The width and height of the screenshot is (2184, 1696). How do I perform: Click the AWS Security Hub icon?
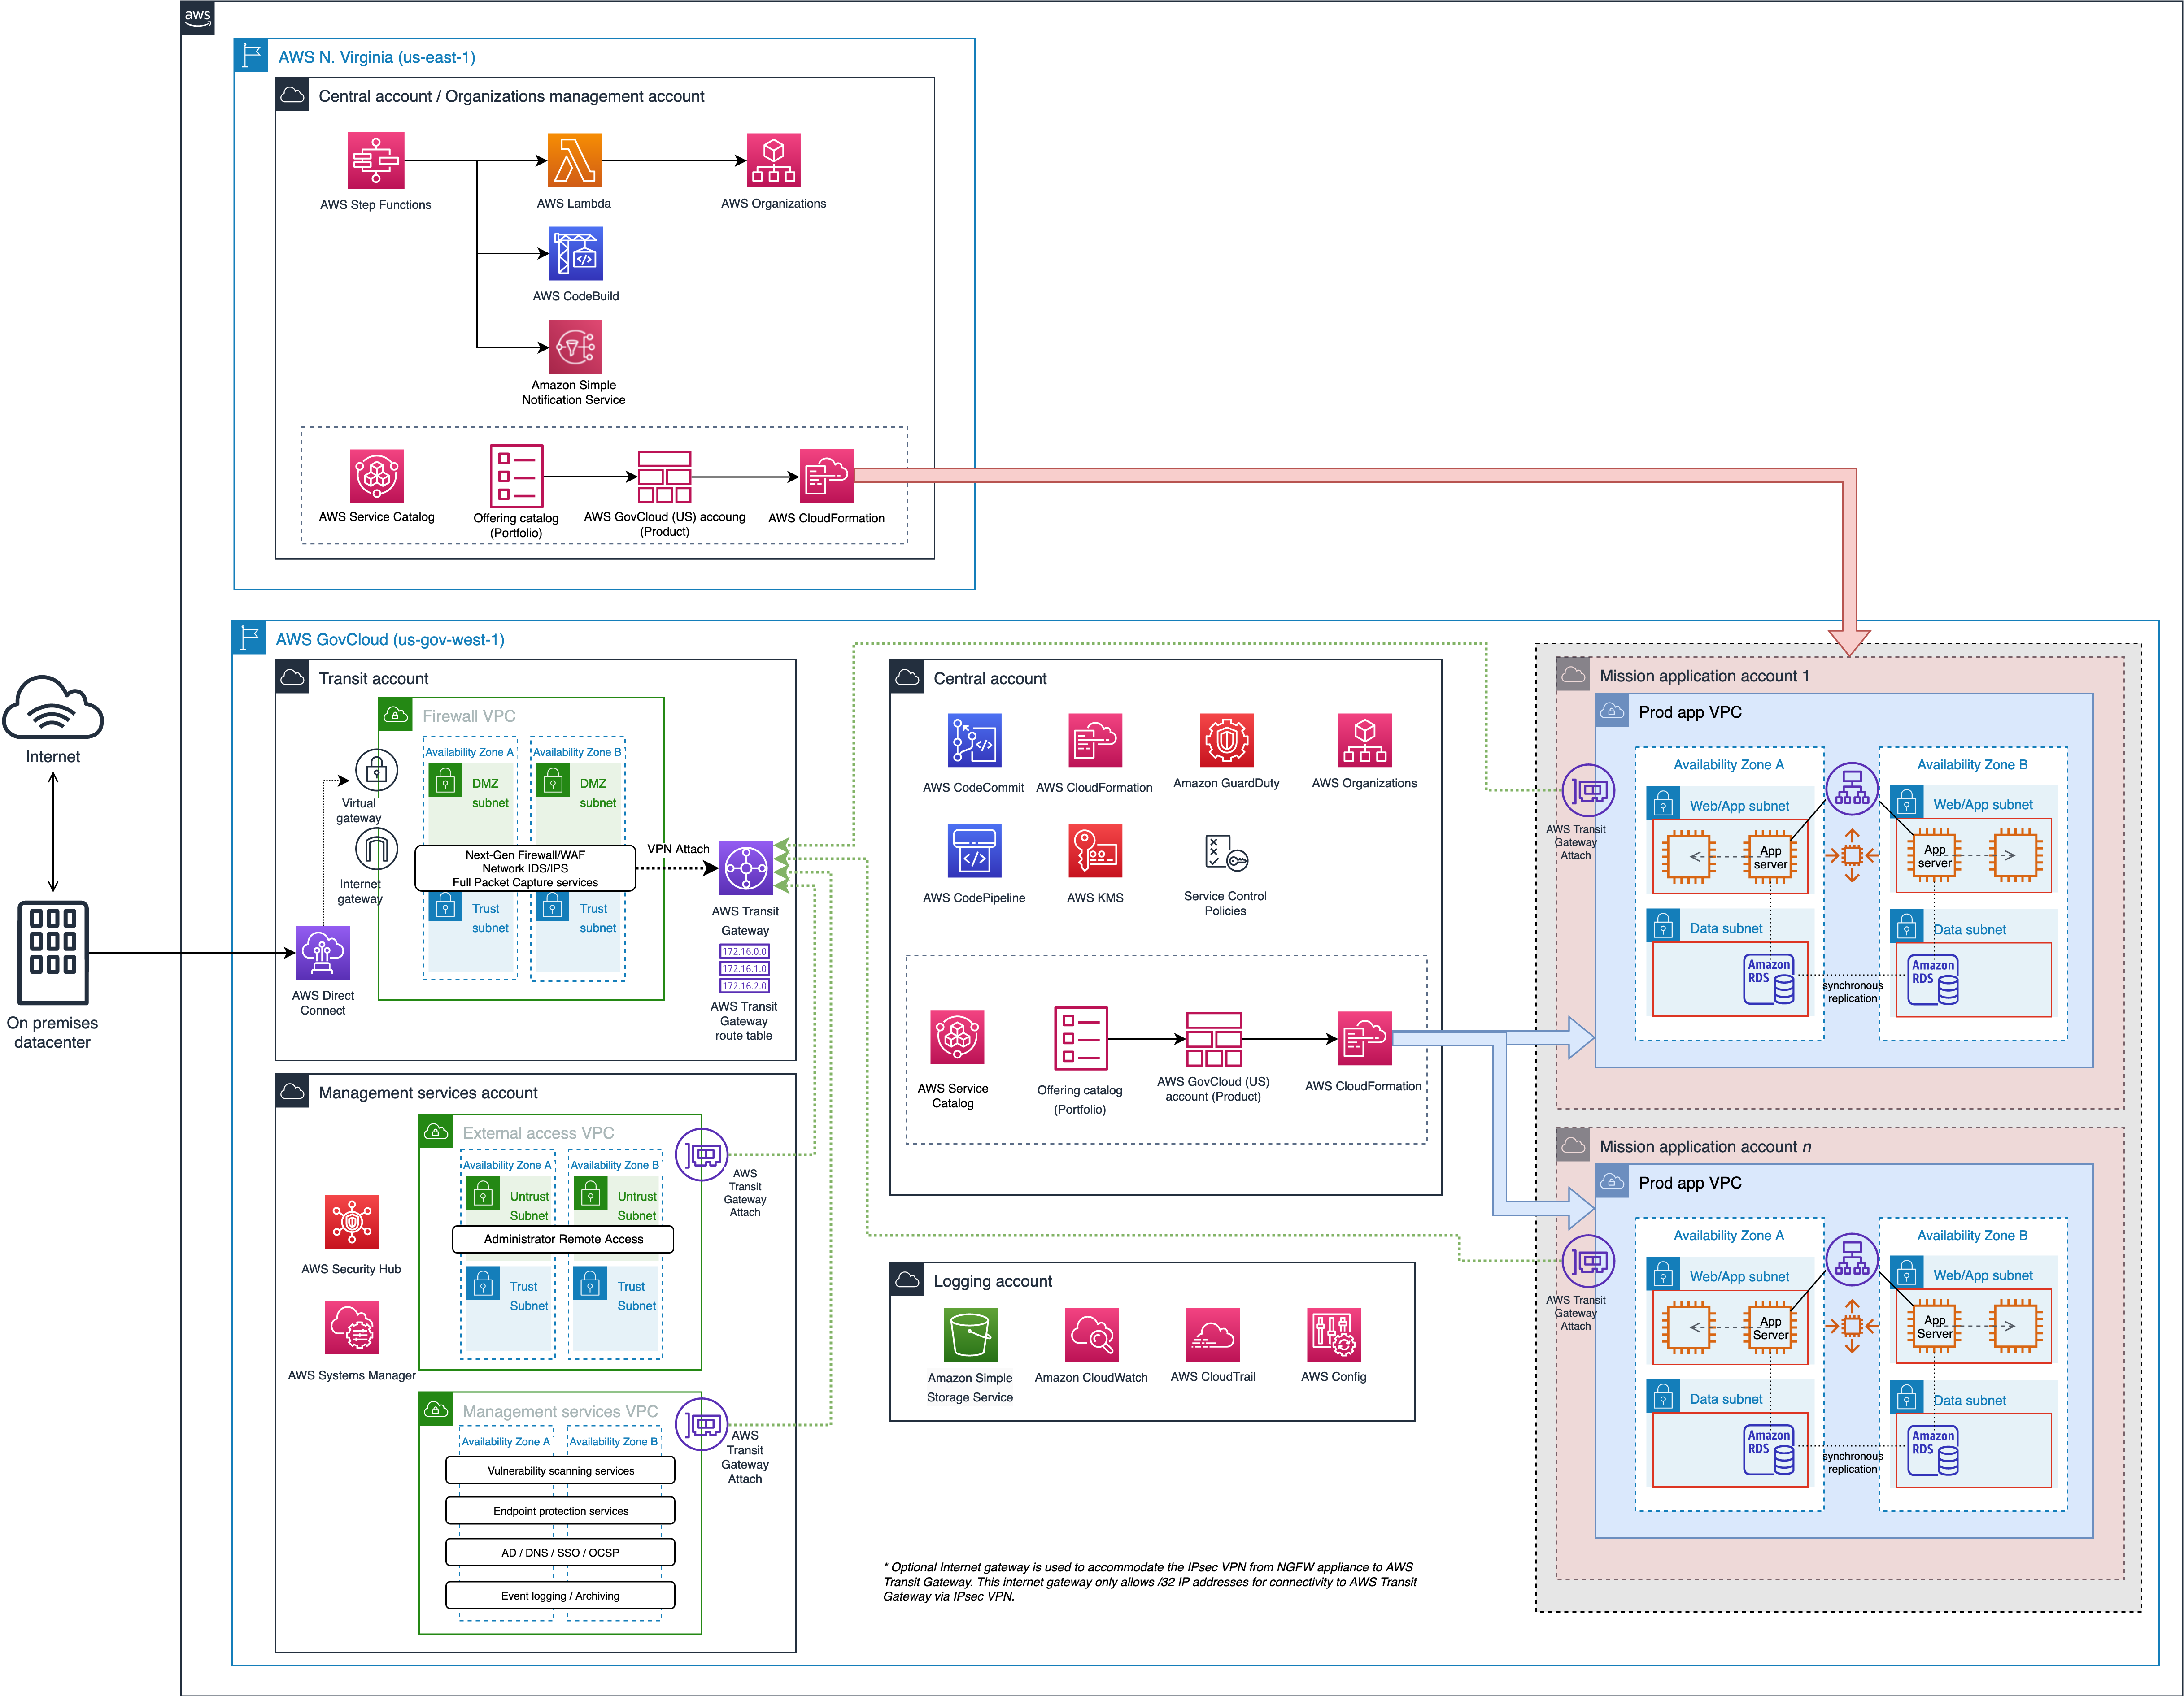click(351, 1221)
